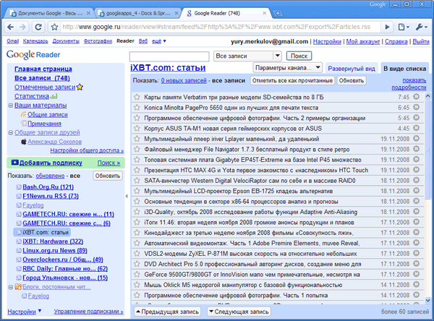Collapse the Блоги, постоянным чит... folder

point(11,287)
